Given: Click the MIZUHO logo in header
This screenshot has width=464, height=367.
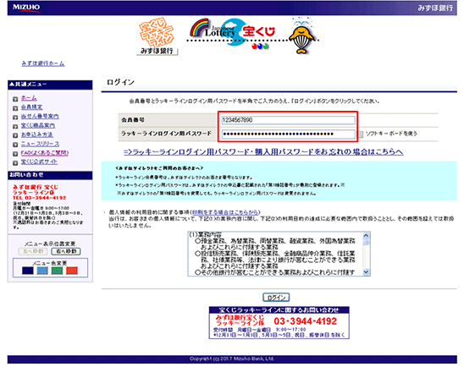Looking at the screenshot, I should click(x=26, y=8).
